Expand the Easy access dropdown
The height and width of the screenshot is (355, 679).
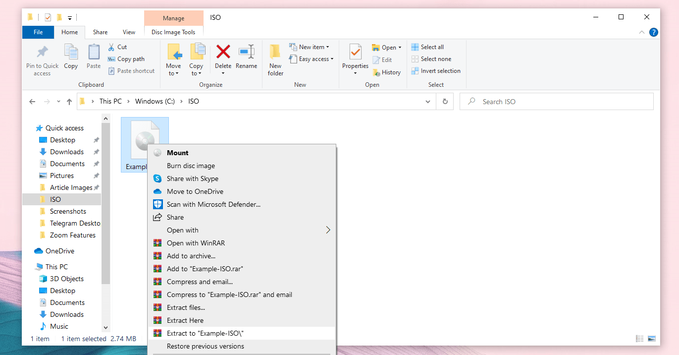312,59
